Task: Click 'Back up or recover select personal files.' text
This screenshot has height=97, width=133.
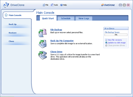Action: (67, 33)
